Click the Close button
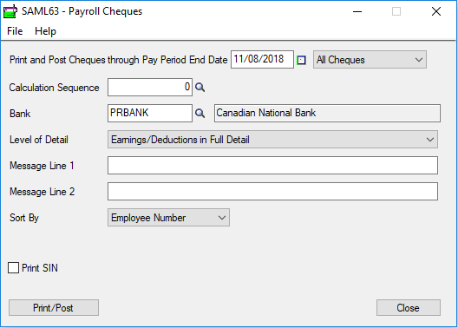The width and height of the screenshot is (458, 328). click(409, 307)
